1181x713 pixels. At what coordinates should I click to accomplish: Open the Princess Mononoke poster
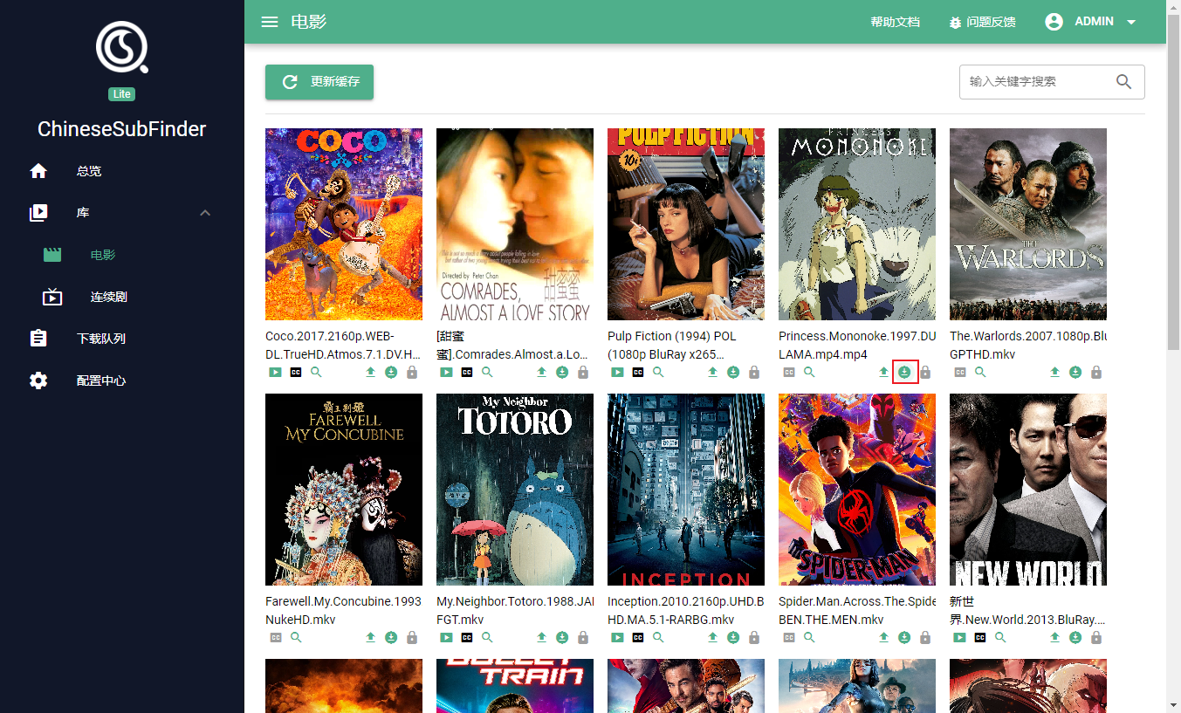(857, 224)
